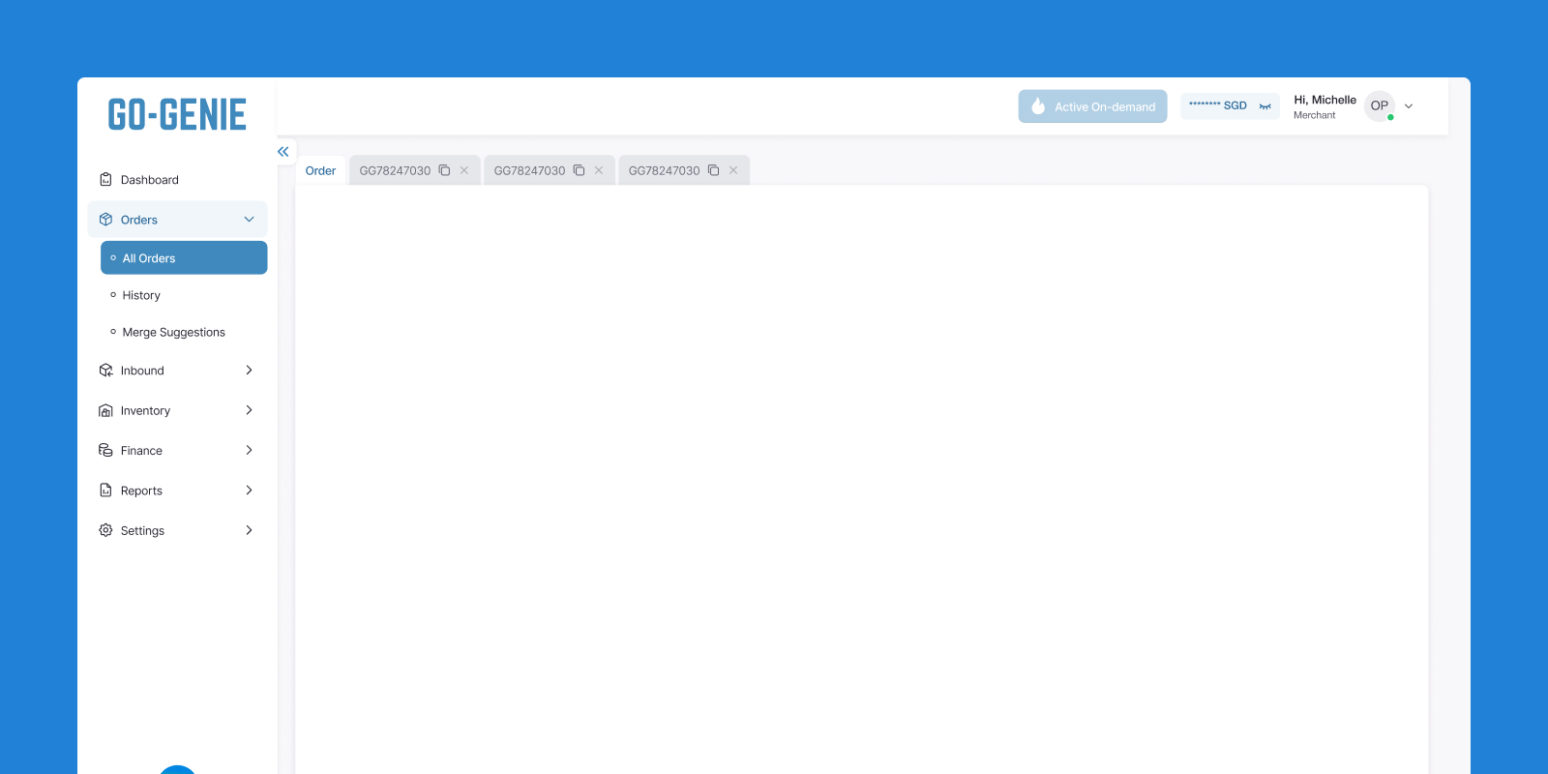Image resolution: width=1548 pixels, height=774 pixels.
Task: Close the second GG78247030 tab
Action: click(x=599, y=170)
